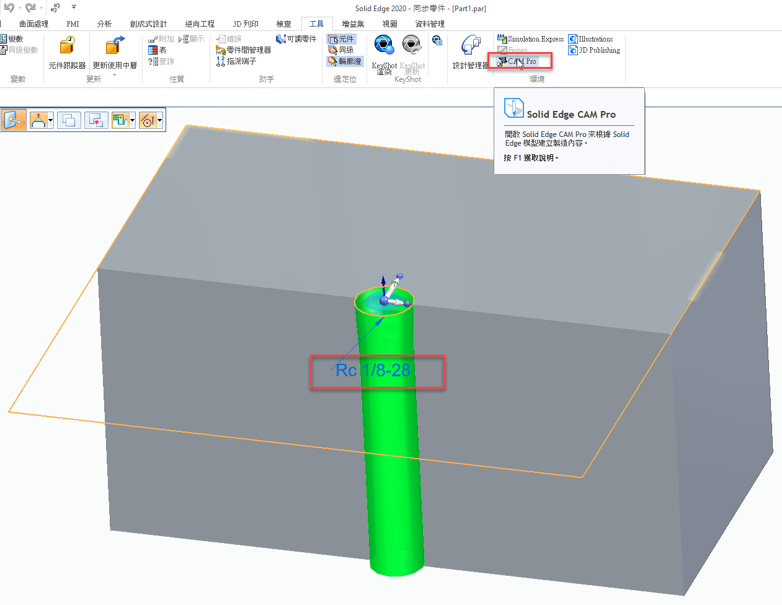This screenshot has width=782, height=605.
Task: Toggle the 同級 edge locate option
Action: [341, 50]
